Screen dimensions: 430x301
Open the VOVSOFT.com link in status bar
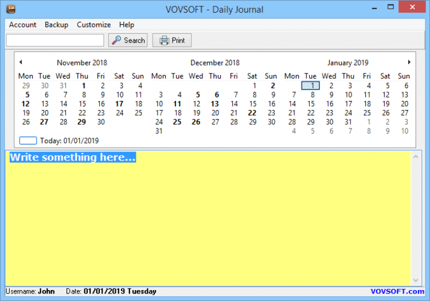[x=397, y=291]
